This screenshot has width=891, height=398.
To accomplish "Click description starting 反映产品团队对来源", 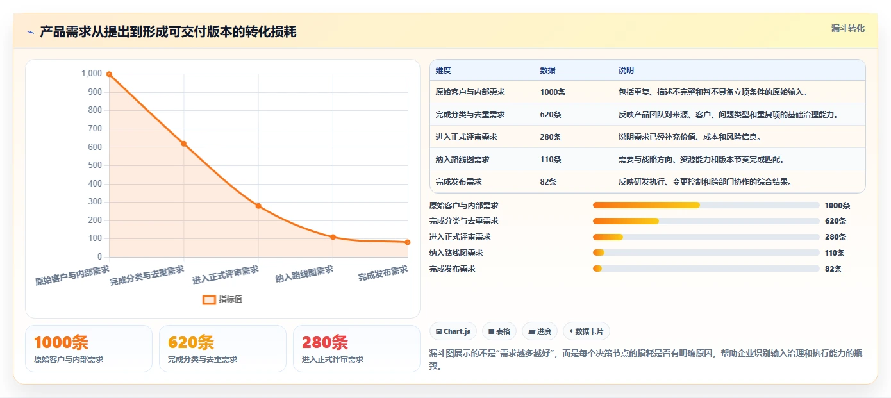I will pyautogui.click(x=728, y=115).
